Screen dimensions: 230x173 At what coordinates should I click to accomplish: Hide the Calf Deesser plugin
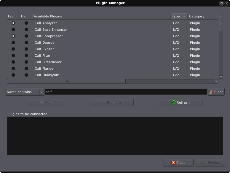(x=26, y=43)
